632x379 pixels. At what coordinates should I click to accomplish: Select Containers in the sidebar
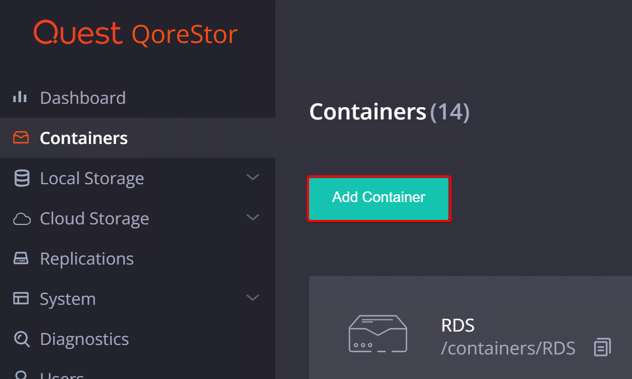tap(84, 138)
